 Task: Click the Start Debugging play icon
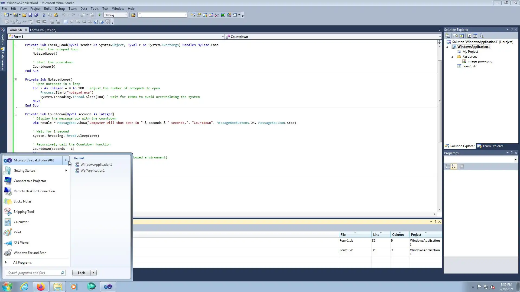[100, 15]
